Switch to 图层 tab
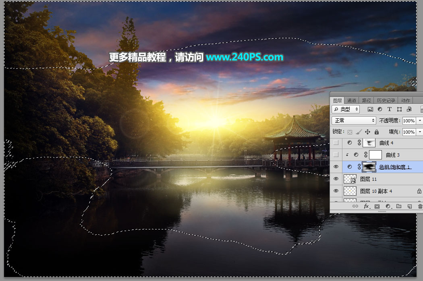 click(337, 101)
